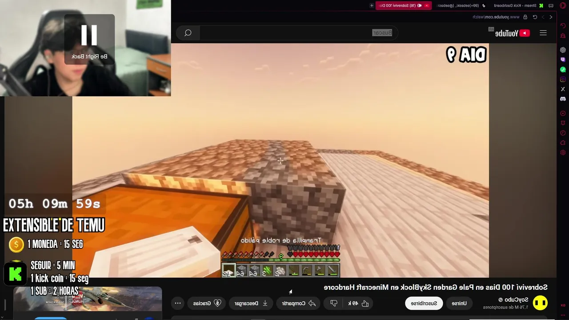Open Twitch in the Opera sidebar

coord(563,60)
